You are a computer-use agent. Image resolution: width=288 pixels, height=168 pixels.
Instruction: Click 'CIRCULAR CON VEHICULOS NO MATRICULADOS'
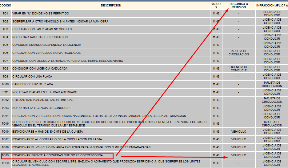46,53
